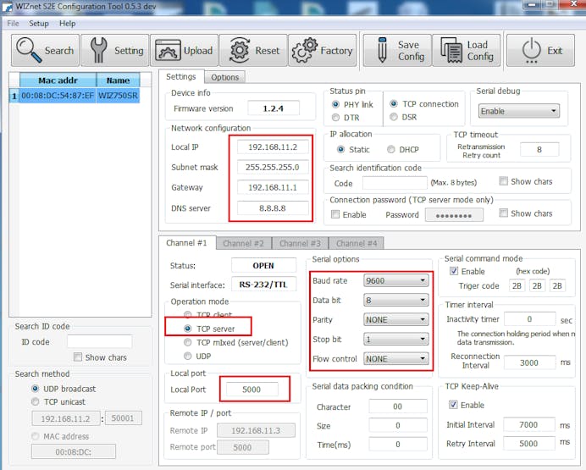The width and height of the screenshot is (586, 470).
Task: Select TCP unicast search method
Action: click(35, 402)
